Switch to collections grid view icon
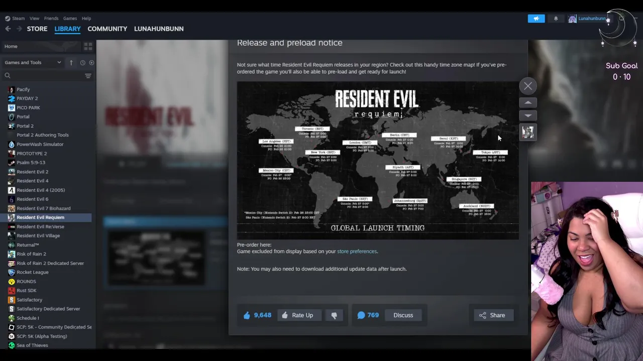The width and height of the screenshot is (643, 361). (88, 46)
